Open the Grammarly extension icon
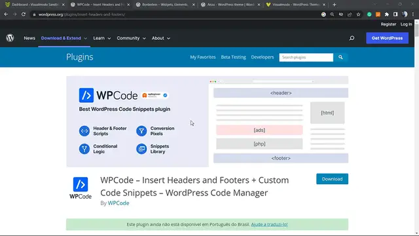 point(369,14)
